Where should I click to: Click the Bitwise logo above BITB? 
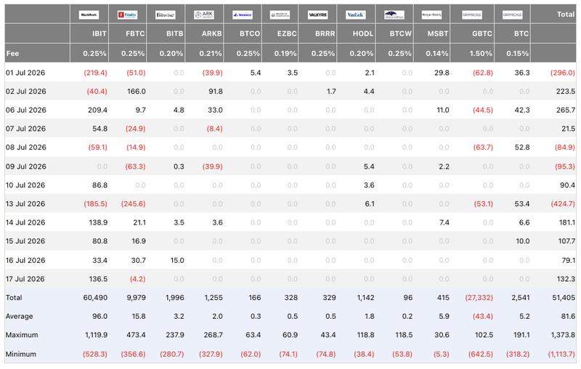(166, 15)
